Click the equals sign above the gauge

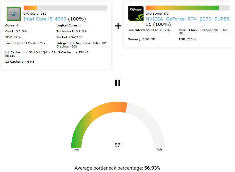(118, 83)
